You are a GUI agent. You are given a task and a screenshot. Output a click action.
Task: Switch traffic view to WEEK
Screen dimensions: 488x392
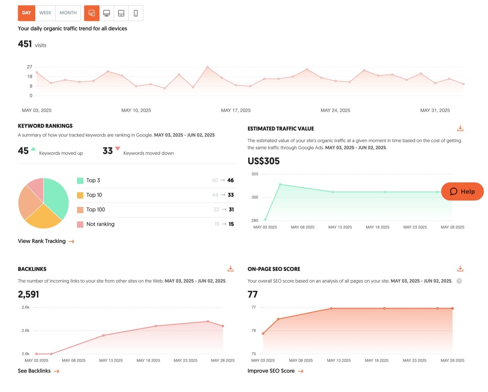(45, 13)
